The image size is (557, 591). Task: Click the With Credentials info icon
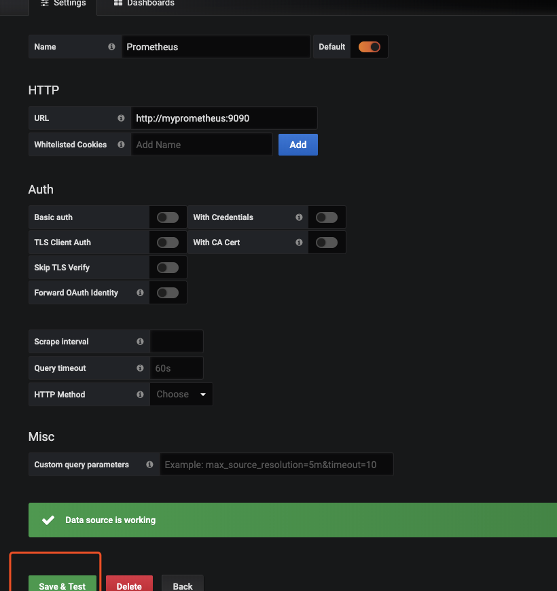299,217
